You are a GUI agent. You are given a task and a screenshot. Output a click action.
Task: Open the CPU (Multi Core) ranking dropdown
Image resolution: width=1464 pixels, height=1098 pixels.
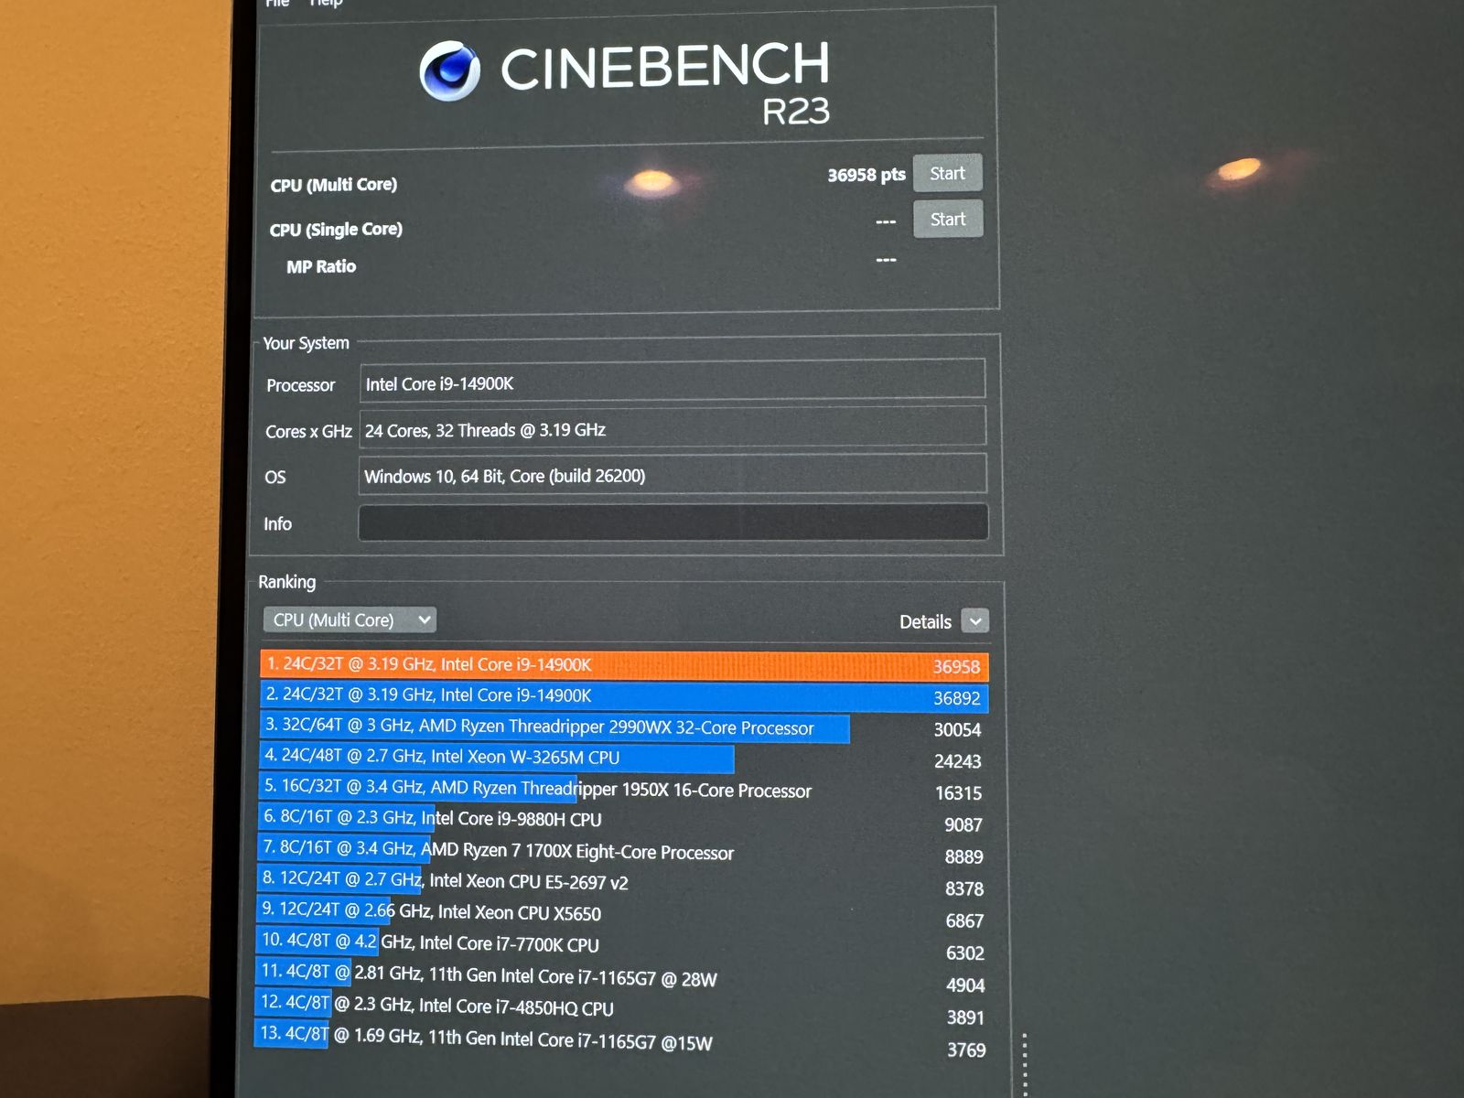click(x=350, y=619)
